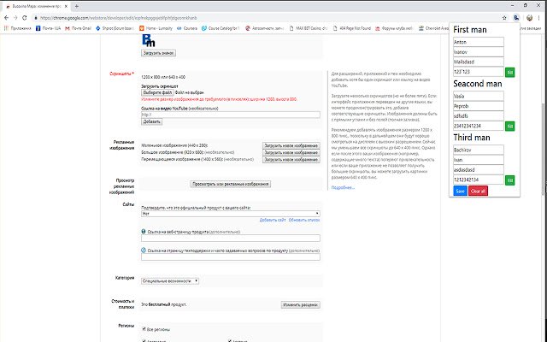Open the Обновить список link
Image resolution: width=547 pixels, height=342 pixels.
click(304, 220)
